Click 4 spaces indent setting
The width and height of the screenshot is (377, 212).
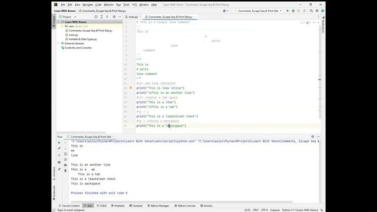[275, 210]
